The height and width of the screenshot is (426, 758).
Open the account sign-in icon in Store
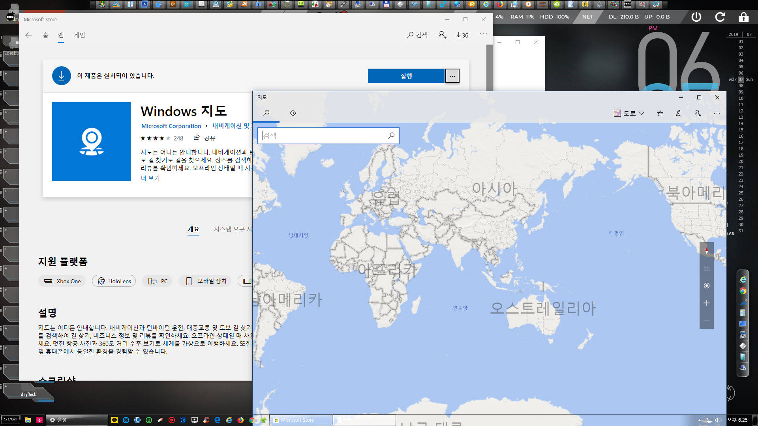coord(442,35)
